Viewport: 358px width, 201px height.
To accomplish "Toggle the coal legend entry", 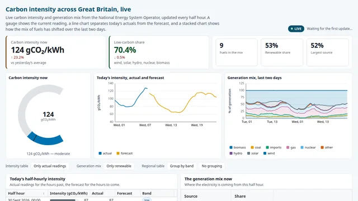I will (256, 147).
